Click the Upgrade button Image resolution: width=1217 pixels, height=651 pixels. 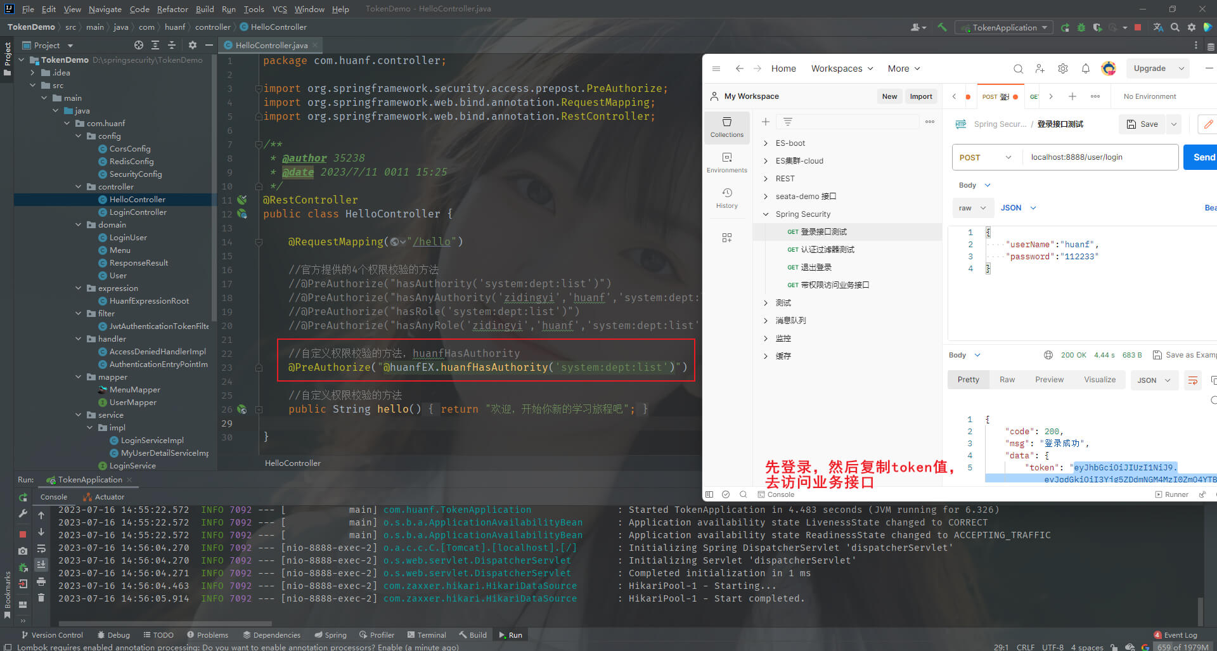click(x=1149, y=68)
